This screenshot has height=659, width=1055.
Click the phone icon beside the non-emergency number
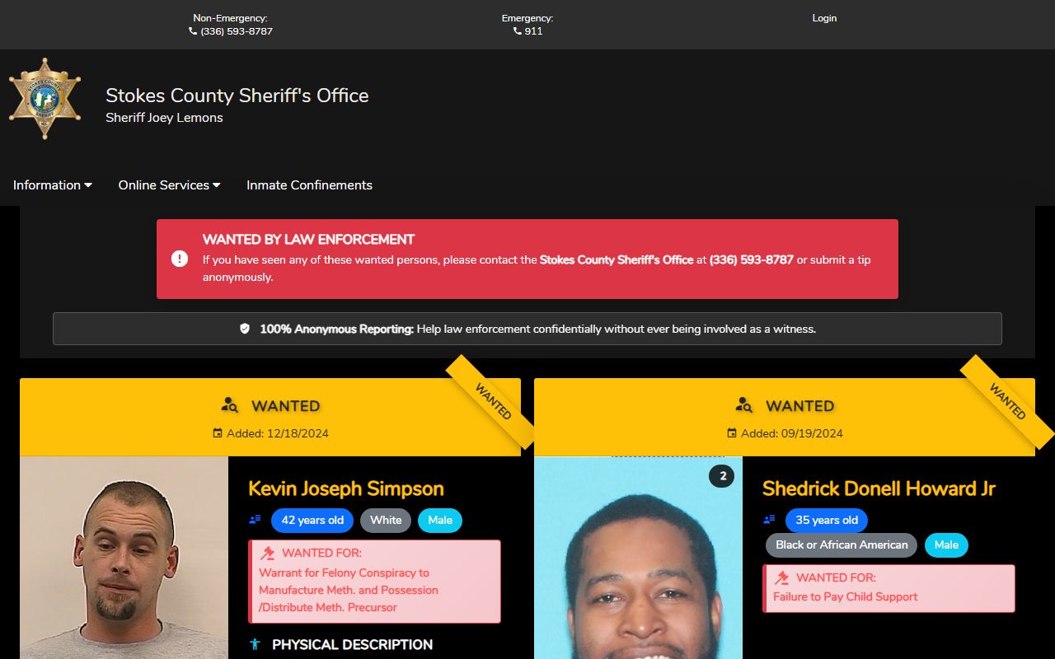(193, 31)
